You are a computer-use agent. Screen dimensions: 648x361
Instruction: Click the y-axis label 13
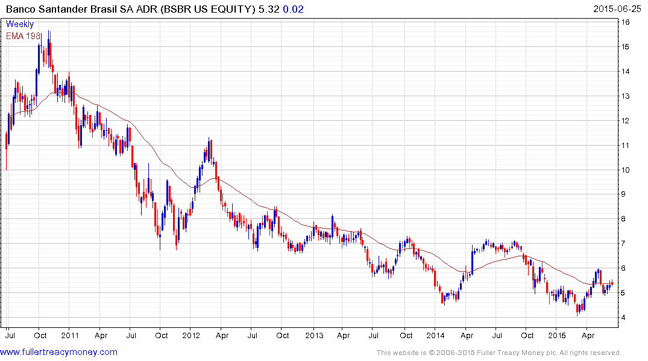click(625, 96)
